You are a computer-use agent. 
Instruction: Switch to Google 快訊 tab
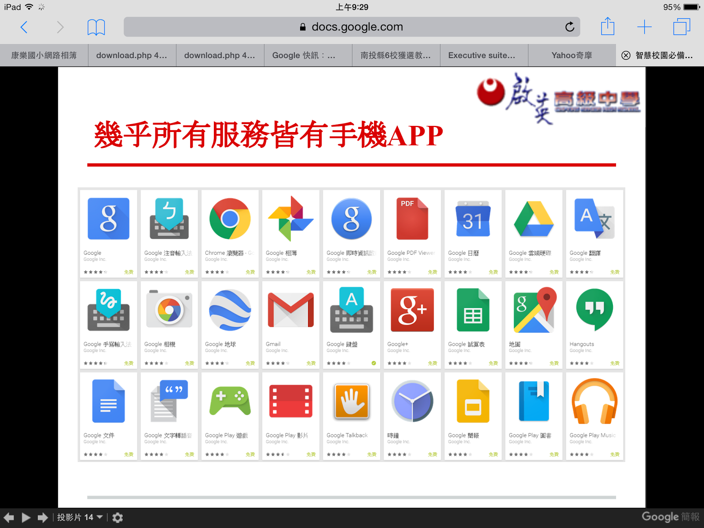308,55
